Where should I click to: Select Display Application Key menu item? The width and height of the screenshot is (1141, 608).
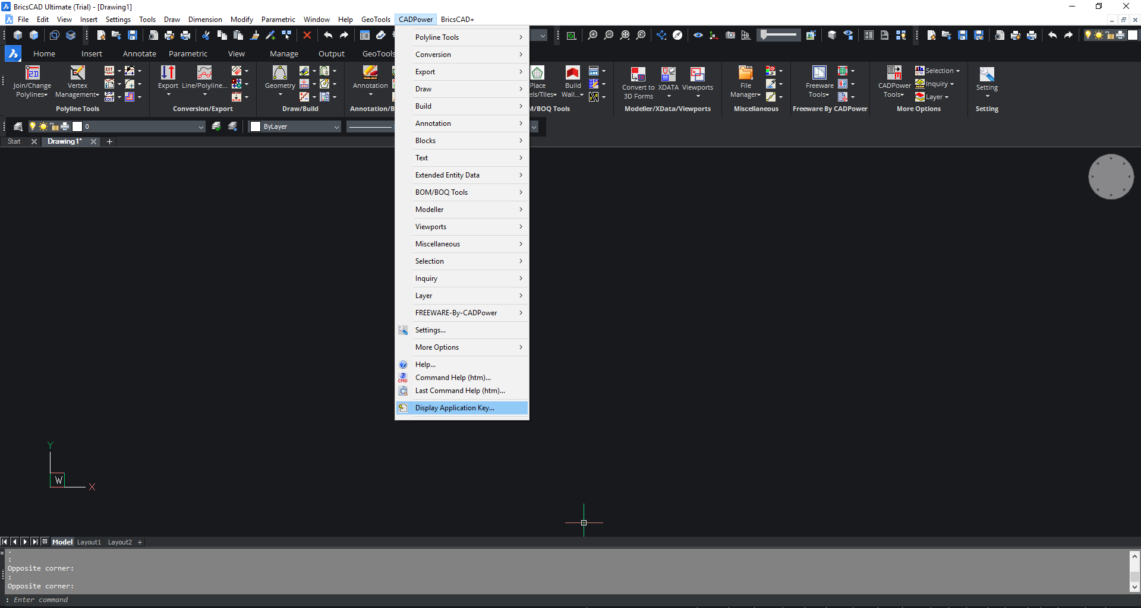pos(462,408)
